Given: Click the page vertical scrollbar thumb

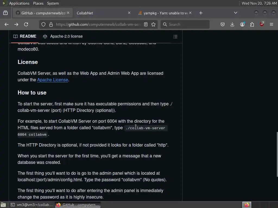Looking at the screenshot, I should 277,154.
